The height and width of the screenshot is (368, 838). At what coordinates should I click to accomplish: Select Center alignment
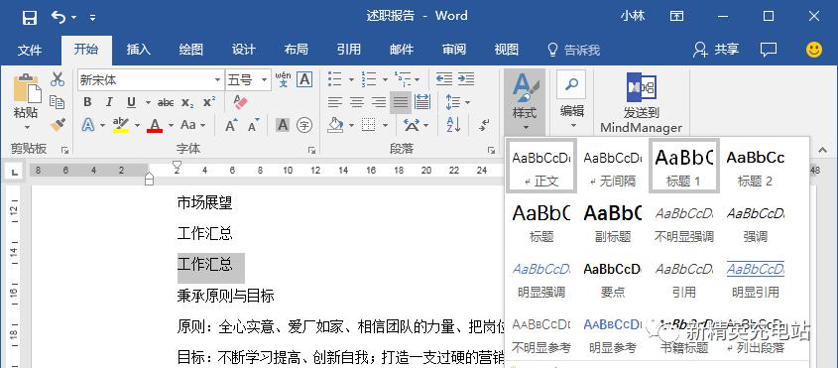click(357, 102)
